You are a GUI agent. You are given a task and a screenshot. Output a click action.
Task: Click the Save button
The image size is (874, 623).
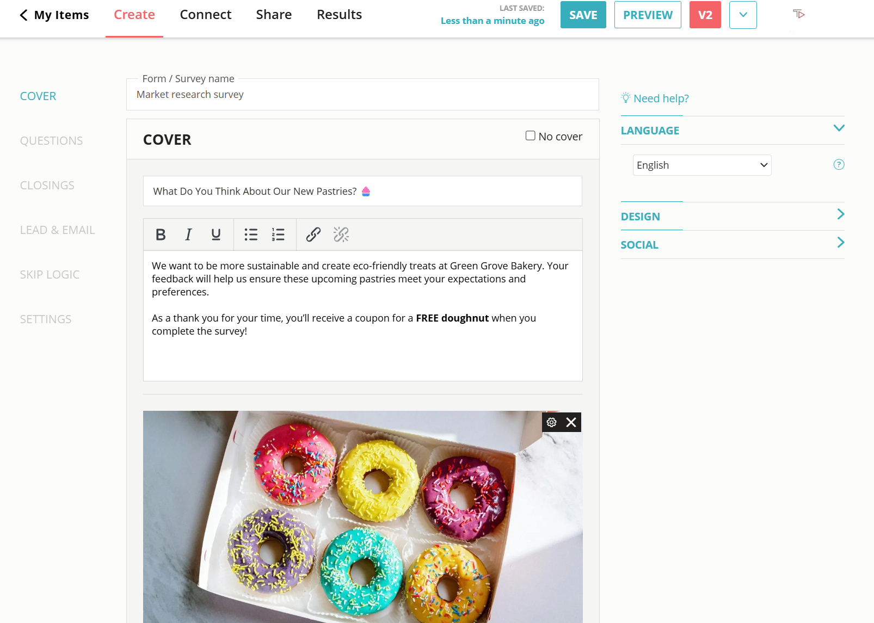(583, 15)
